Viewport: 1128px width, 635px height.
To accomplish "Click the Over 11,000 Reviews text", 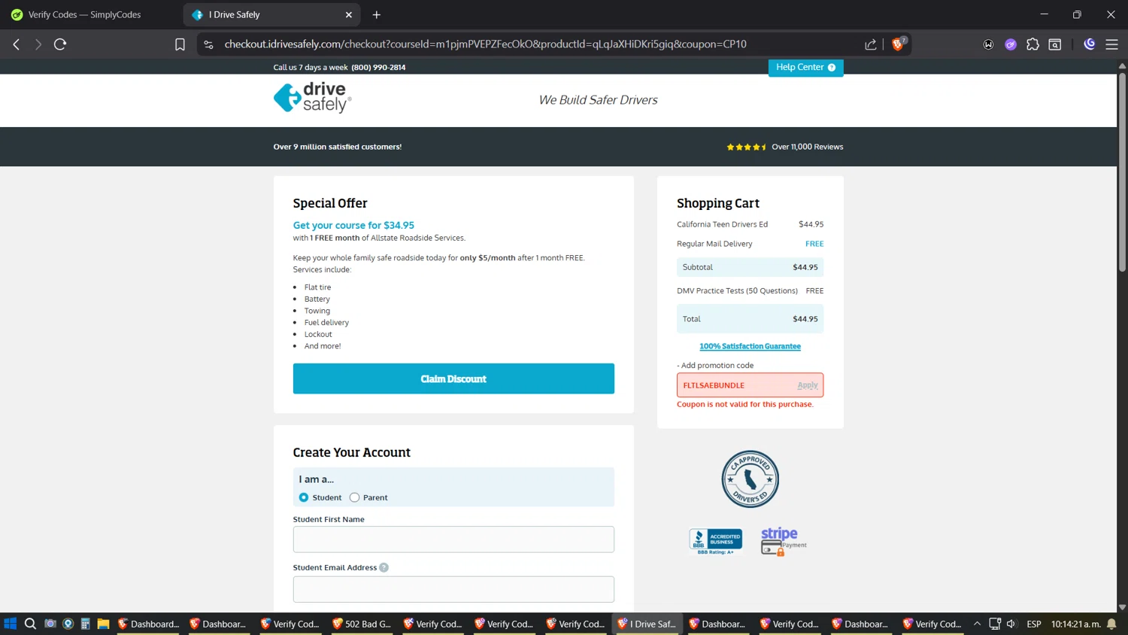I will point(807,147).
